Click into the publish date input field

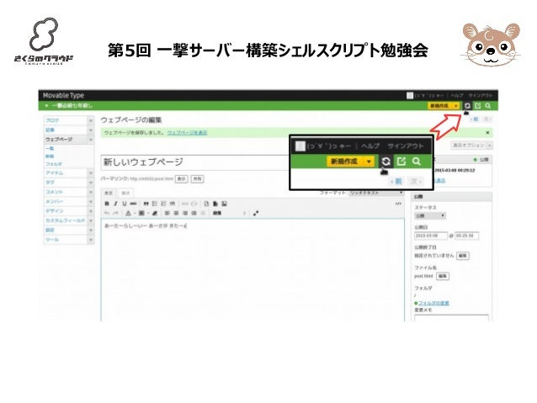(431, 236)
